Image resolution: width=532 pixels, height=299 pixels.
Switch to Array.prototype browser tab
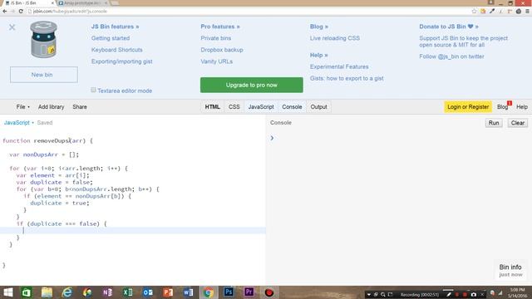point(83,3)
